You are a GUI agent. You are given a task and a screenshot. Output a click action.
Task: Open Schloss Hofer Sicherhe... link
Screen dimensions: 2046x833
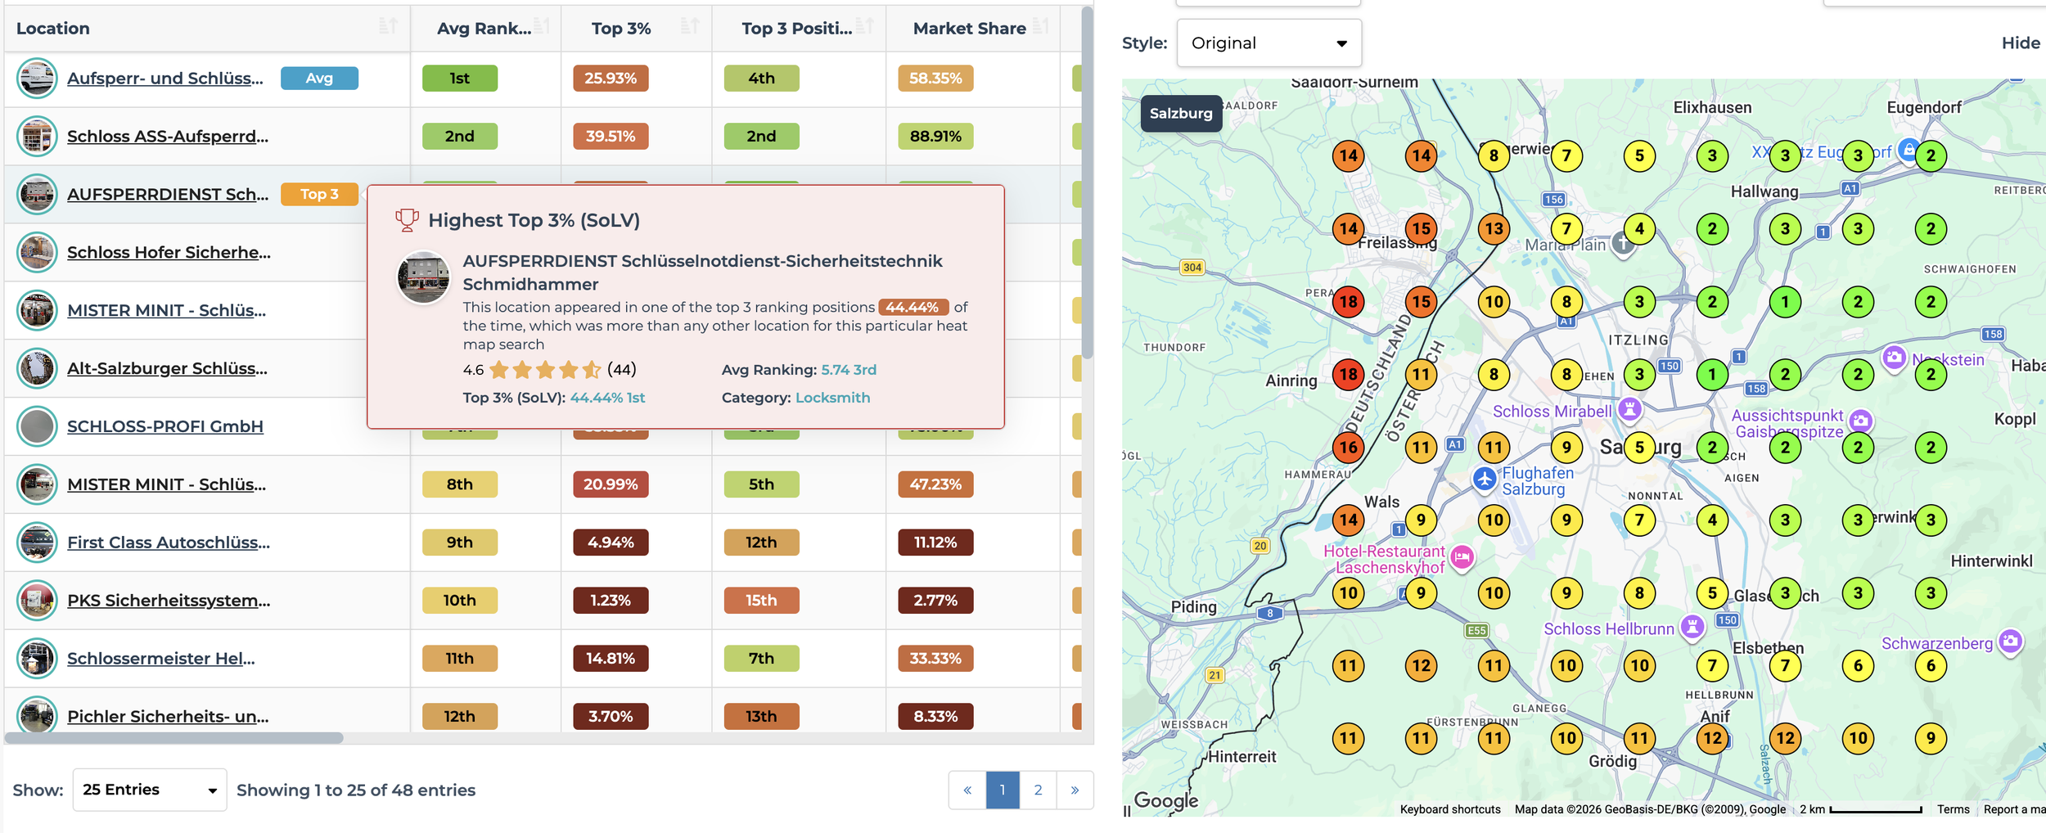click(x=169, y=253)
